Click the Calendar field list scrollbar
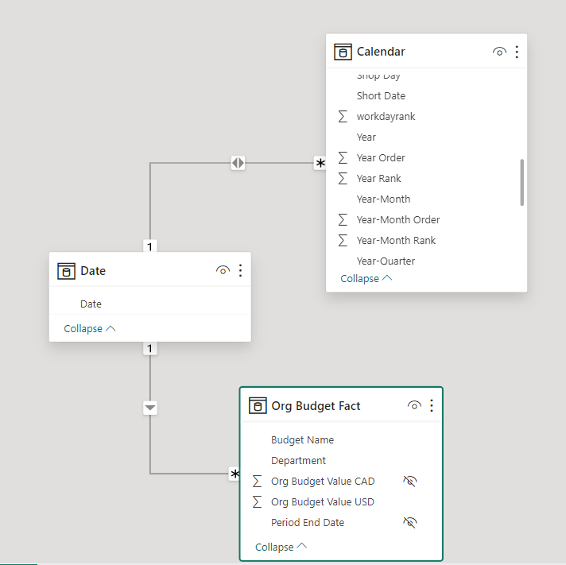The width and height of the screenshot is (566, 565). pos(521,182)
